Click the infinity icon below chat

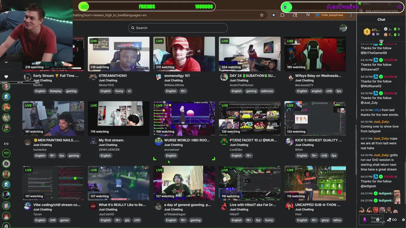point(395,220)
